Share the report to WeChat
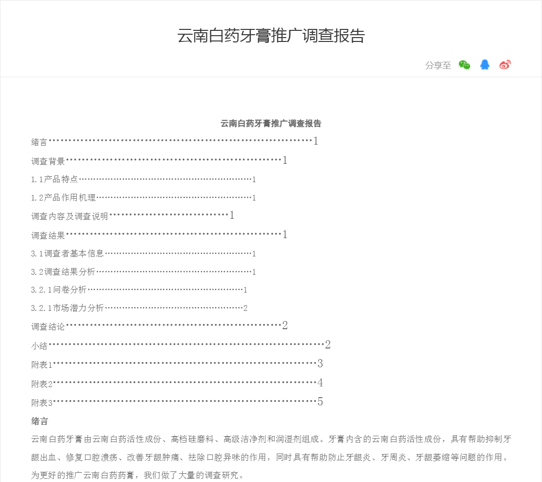 click(x=464, y=65)
